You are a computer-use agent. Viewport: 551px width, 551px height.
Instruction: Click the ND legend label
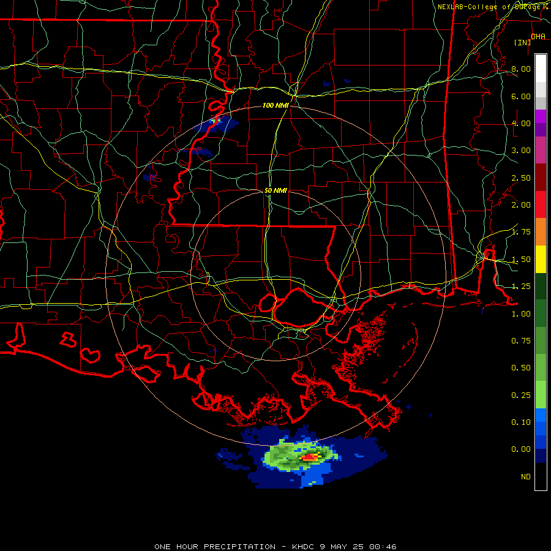(526, 477)
